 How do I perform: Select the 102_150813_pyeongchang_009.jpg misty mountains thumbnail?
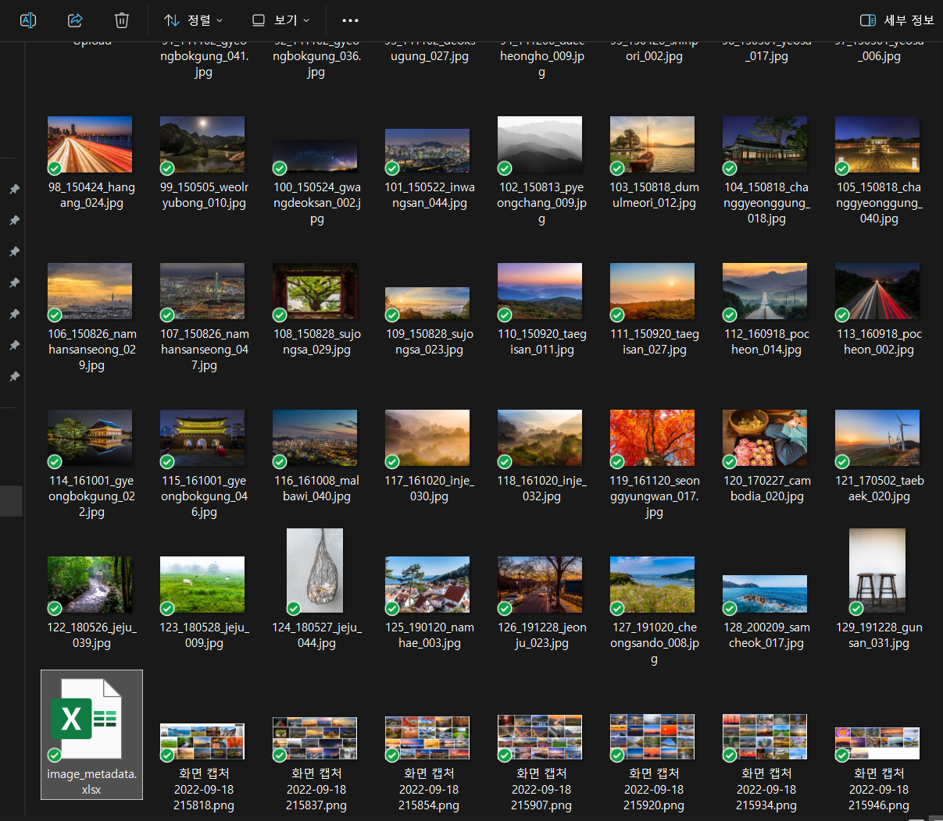(x=540, y=144)
